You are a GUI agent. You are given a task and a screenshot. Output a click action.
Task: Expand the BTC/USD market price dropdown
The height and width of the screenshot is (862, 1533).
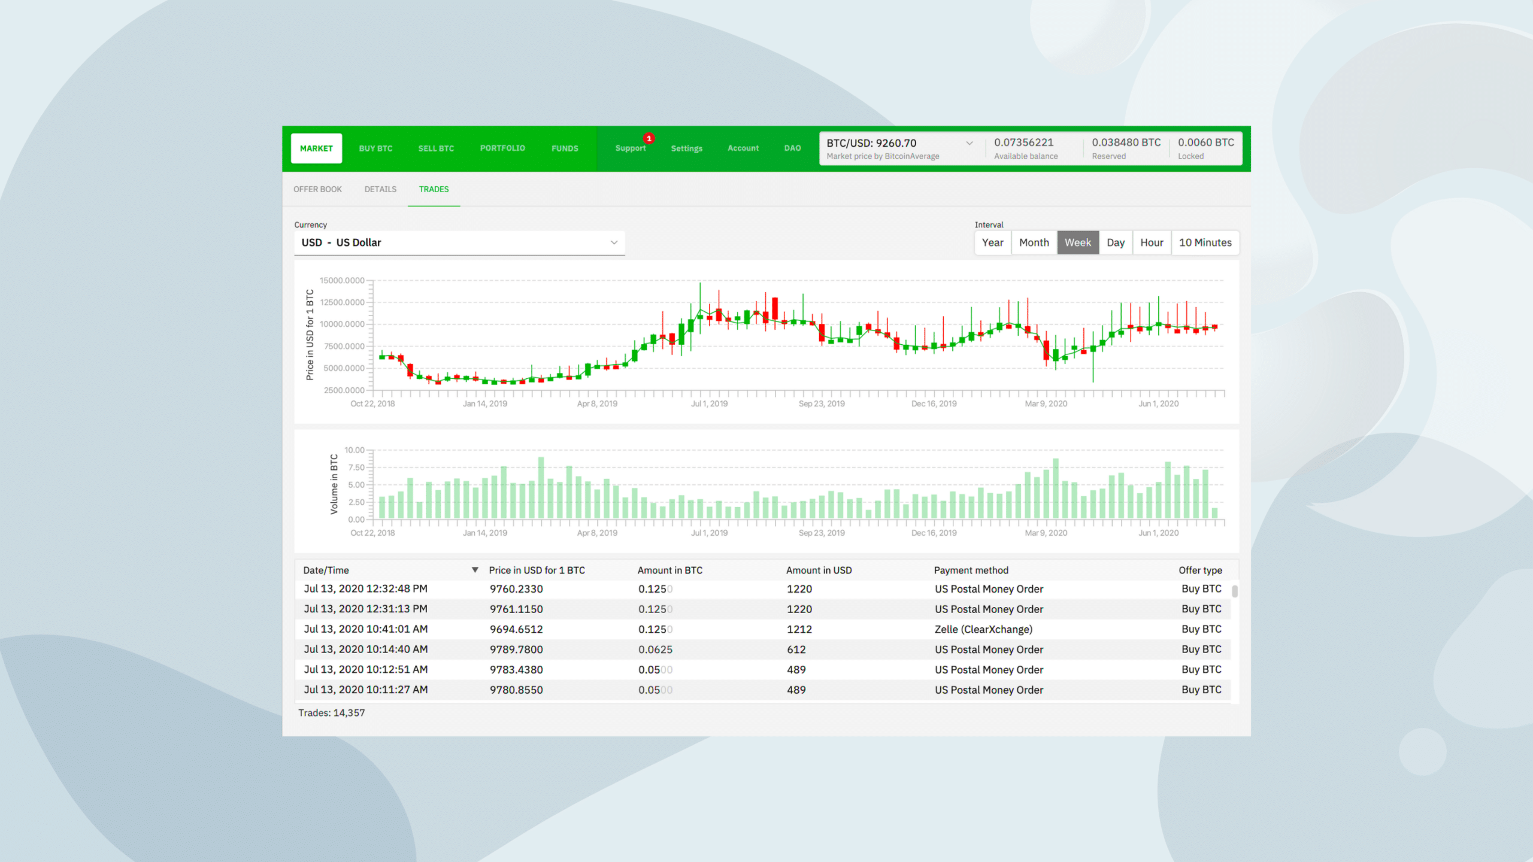pos(969,143)
